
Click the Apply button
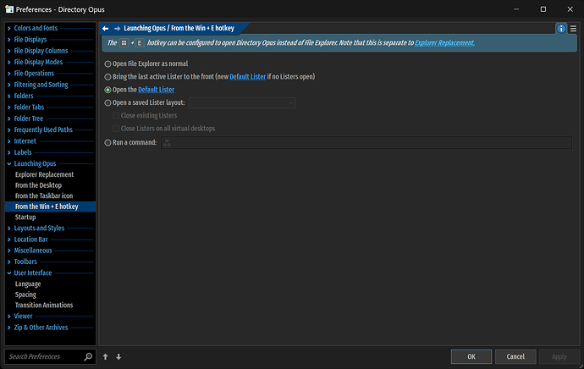pos(559,356)
